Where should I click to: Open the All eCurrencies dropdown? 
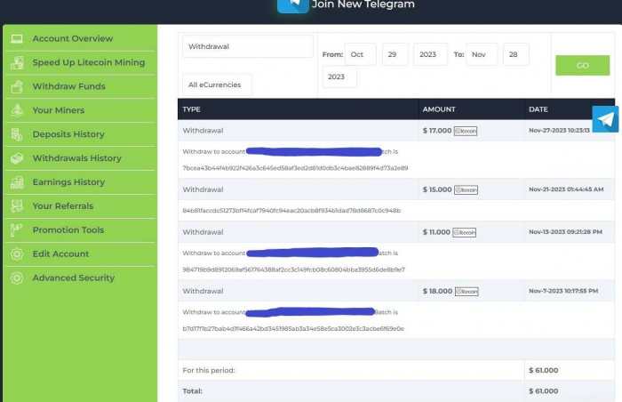217,85
